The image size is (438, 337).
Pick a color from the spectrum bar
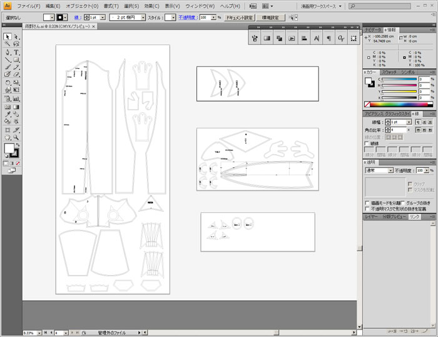(399, 104)
